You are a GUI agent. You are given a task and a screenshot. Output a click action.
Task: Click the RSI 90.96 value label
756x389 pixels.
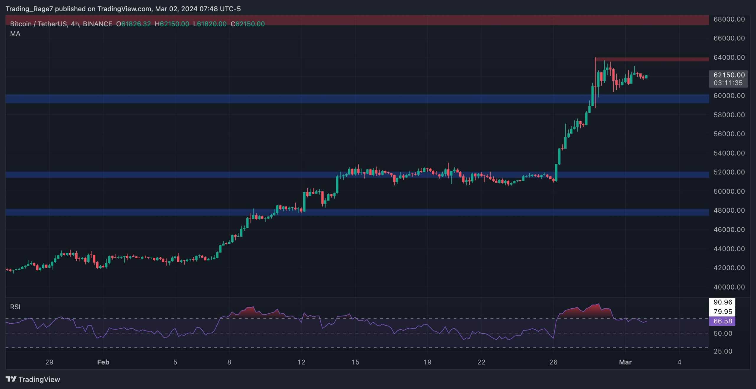coord(722,302)
